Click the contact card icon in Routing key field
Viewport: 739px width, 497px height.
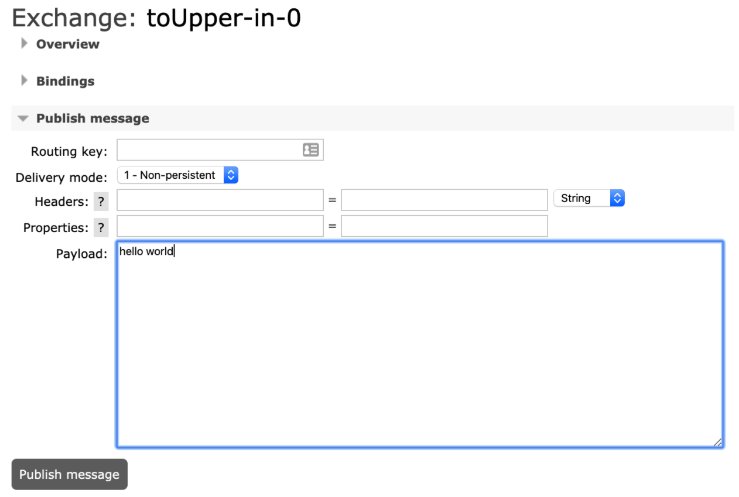310,150
